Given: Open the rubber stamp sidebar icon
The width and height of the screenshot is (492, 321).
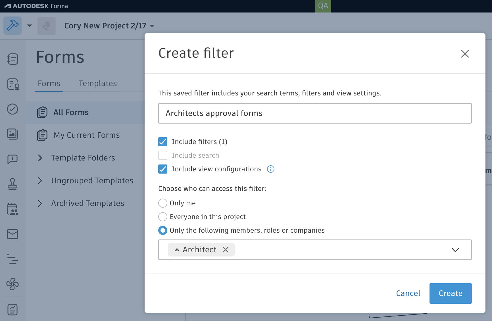Looking at the screenshot, I should [12, 184].
